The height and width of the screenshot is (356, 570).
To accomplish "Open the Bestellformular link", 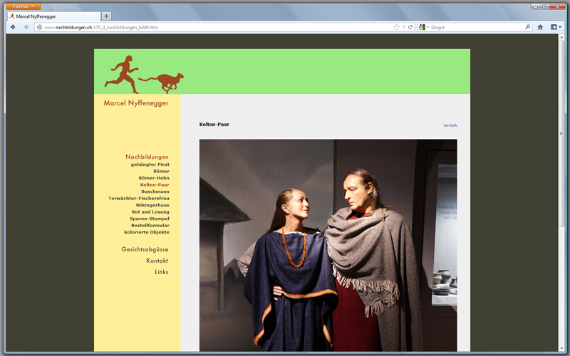I will 150,225.
